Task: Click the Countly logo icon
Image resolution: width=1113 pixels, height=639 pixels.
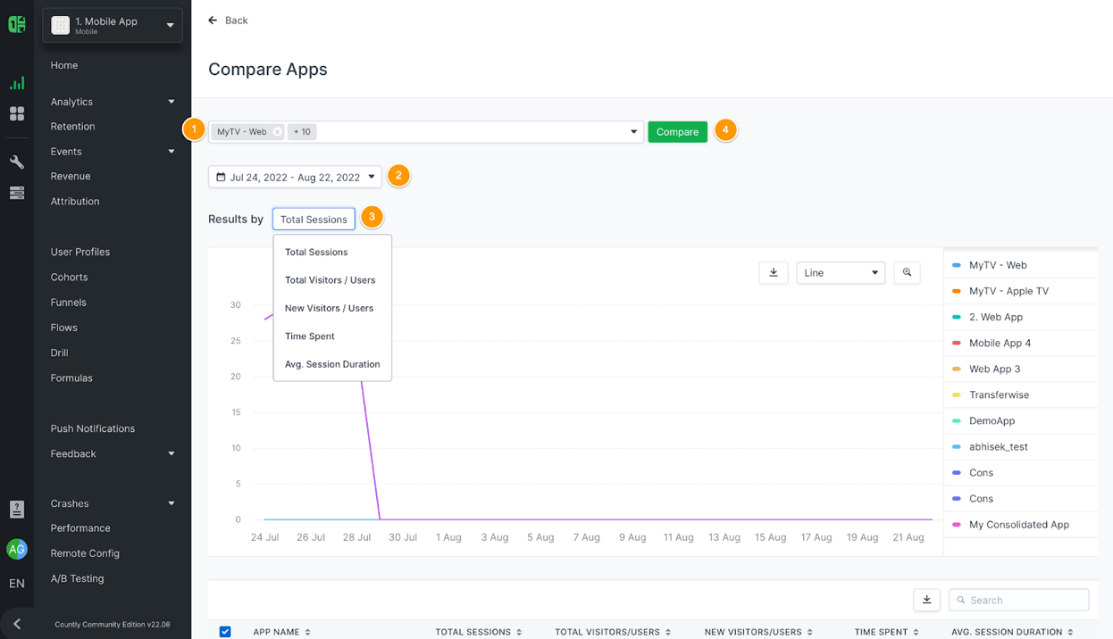Action: [17, 25]
